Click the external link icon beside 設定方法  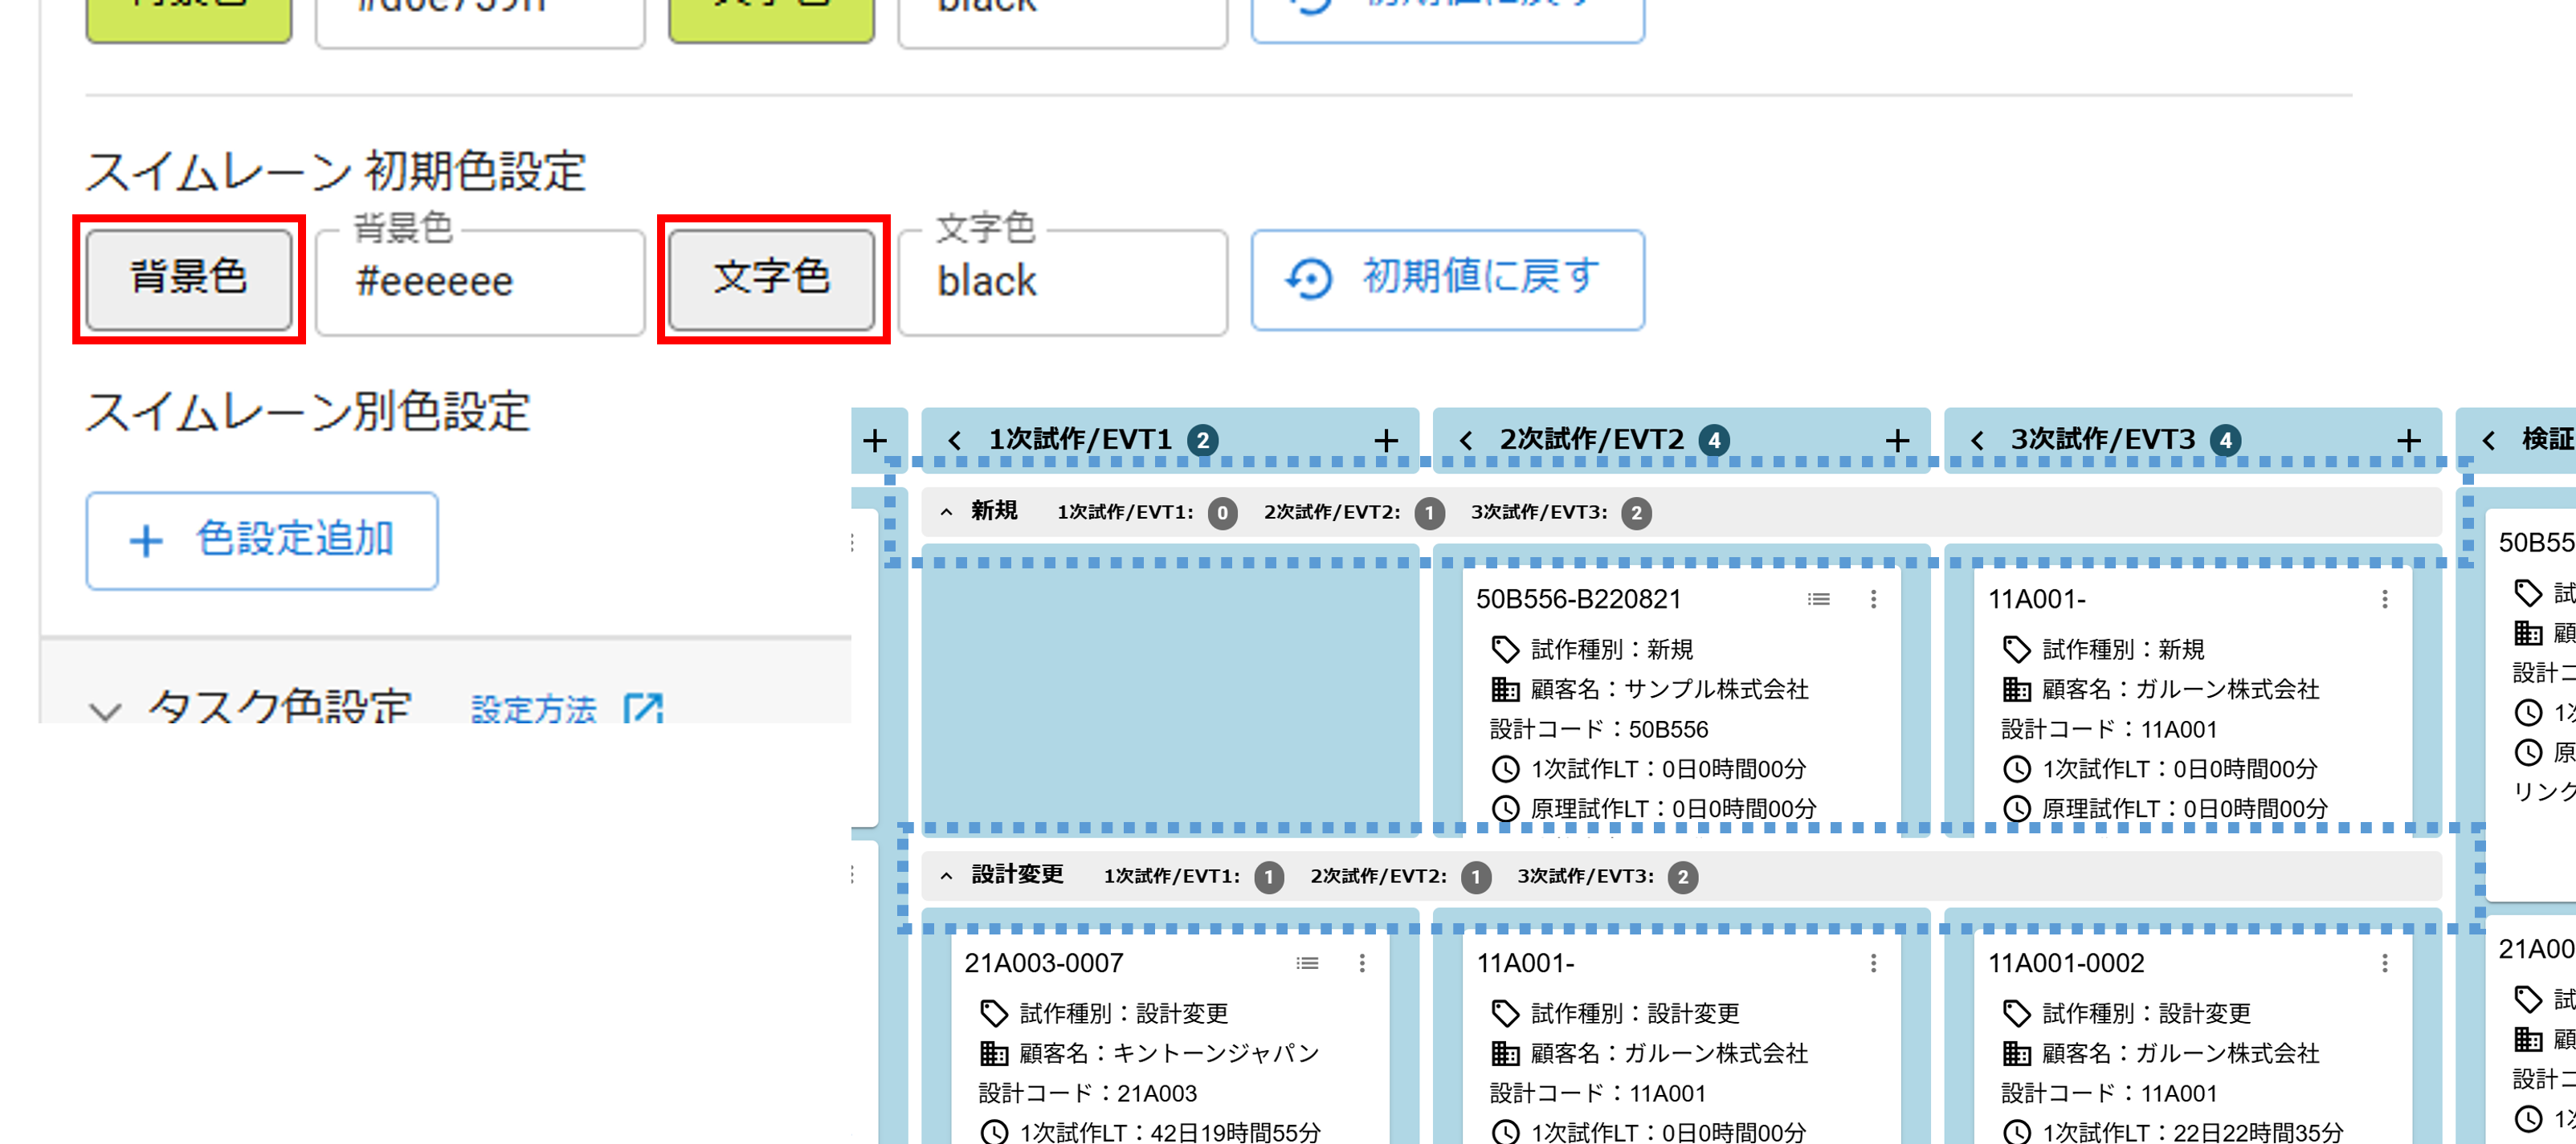(643, 707)
